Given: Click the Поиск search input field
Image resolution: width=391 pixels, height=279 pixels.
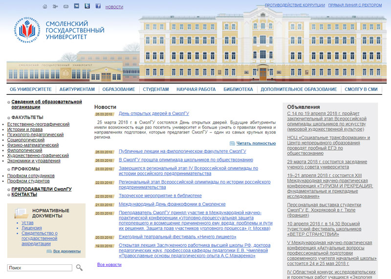Looking at the screenshot, I should 40,268.
